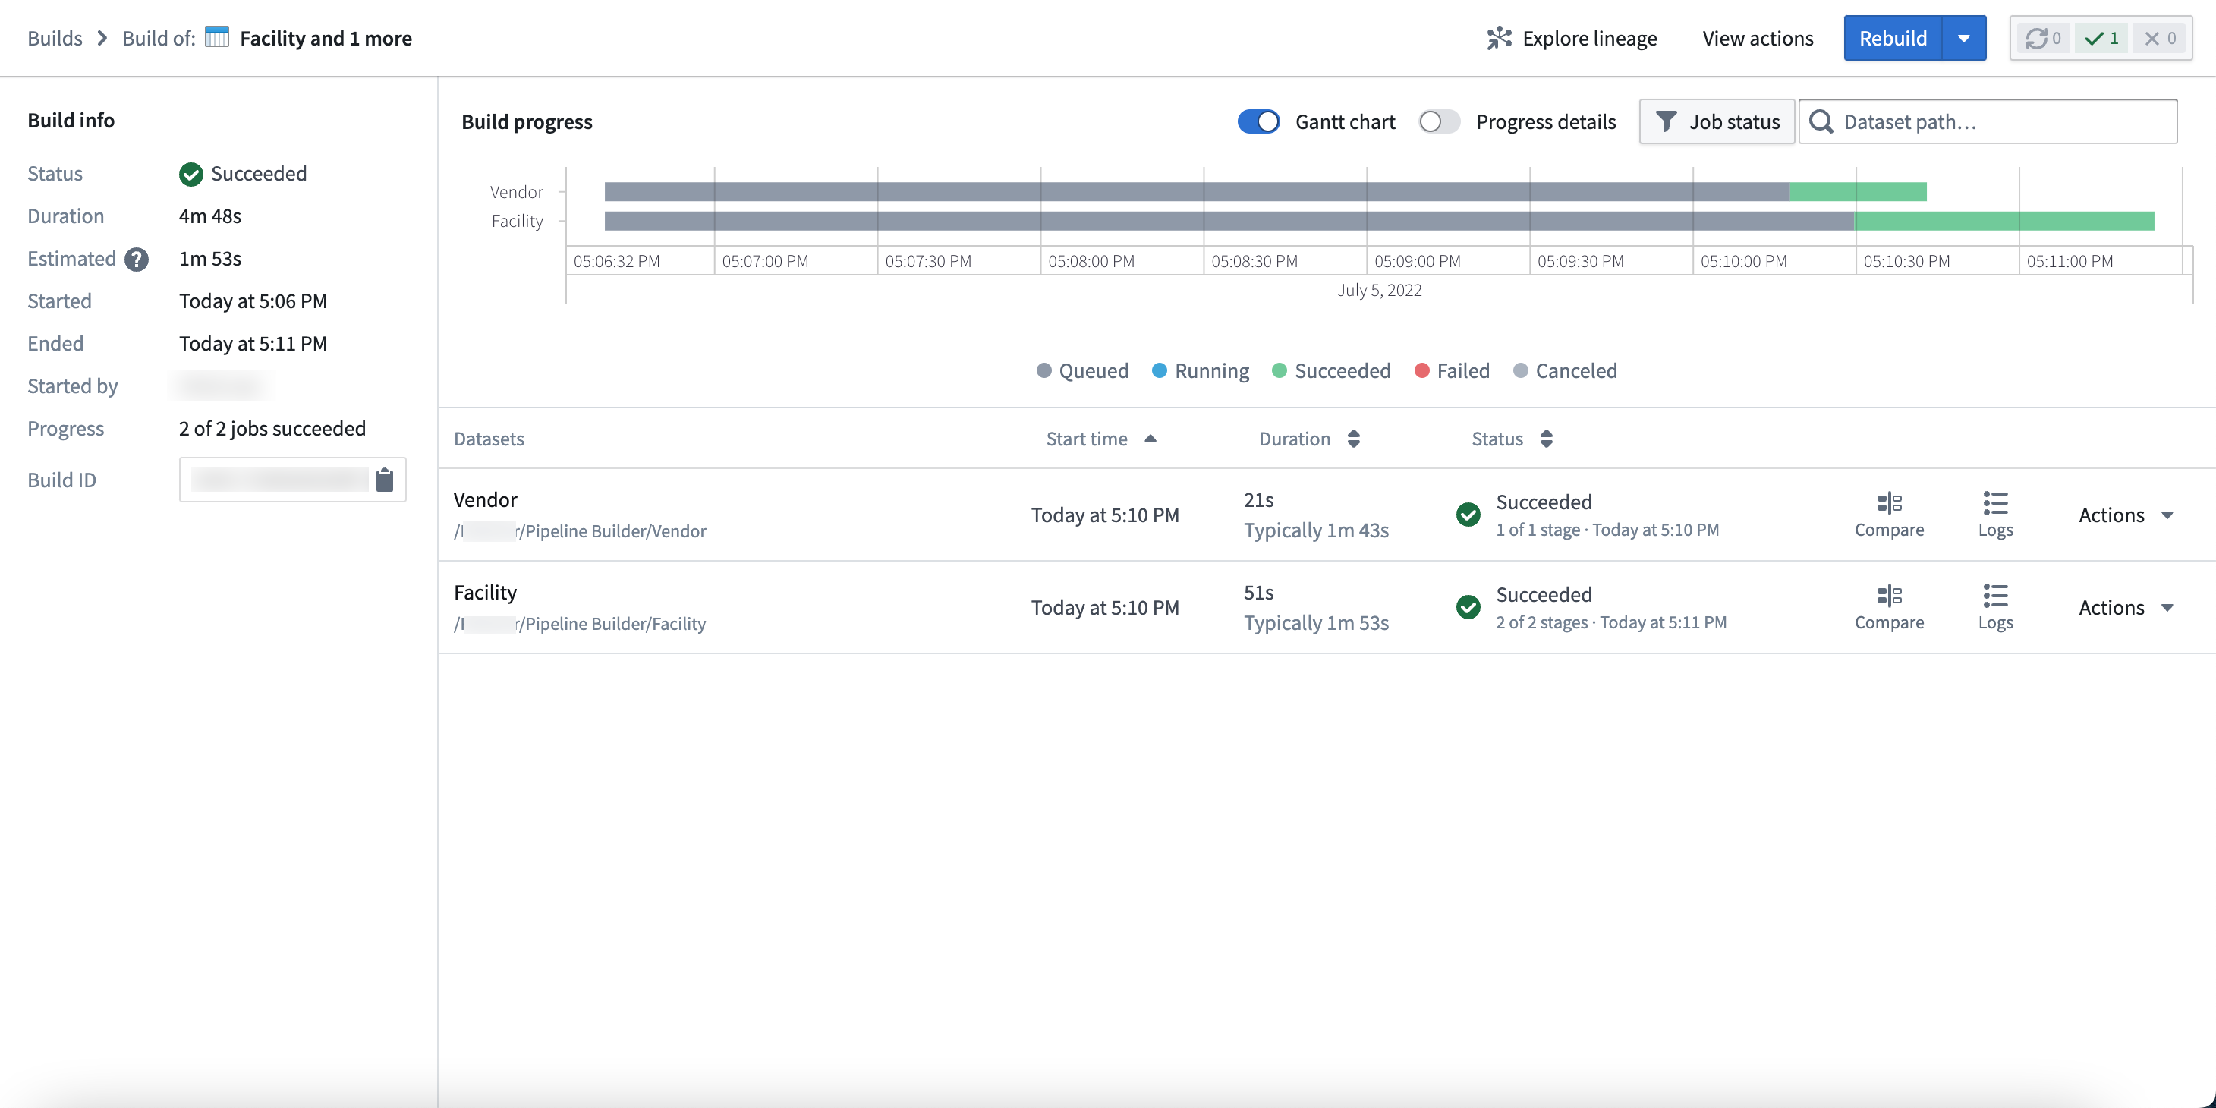2216x1108 pixels.
Task: Click the Facility row succeeded status icon
Action: coord(1468,607)
